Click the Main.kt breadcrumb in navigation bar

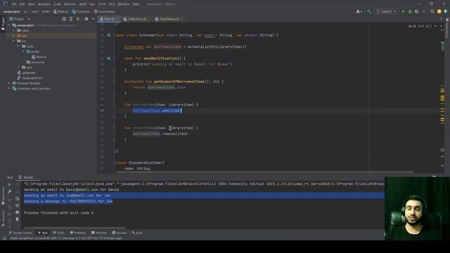[60, 12]
